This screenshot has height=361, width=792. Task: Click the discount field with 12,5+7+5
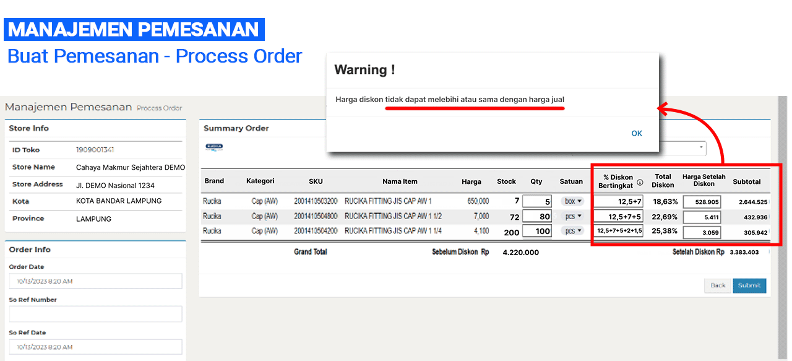tap(618, 217)
